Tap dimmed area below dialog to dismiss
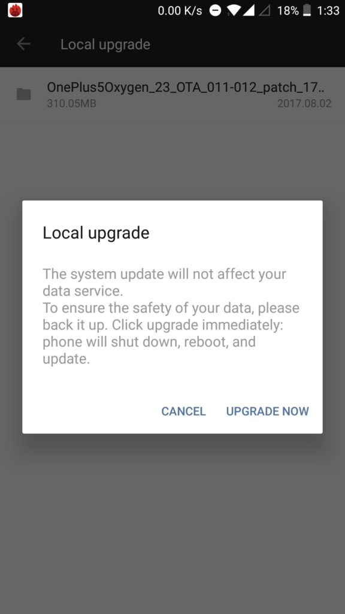The width and height of the screenshot is (345, 614). (172, 521)
